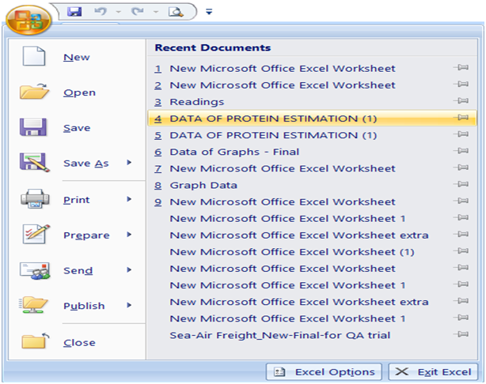Click the blank page icon for New
The image size is (486, 384).
click(34, 56)
